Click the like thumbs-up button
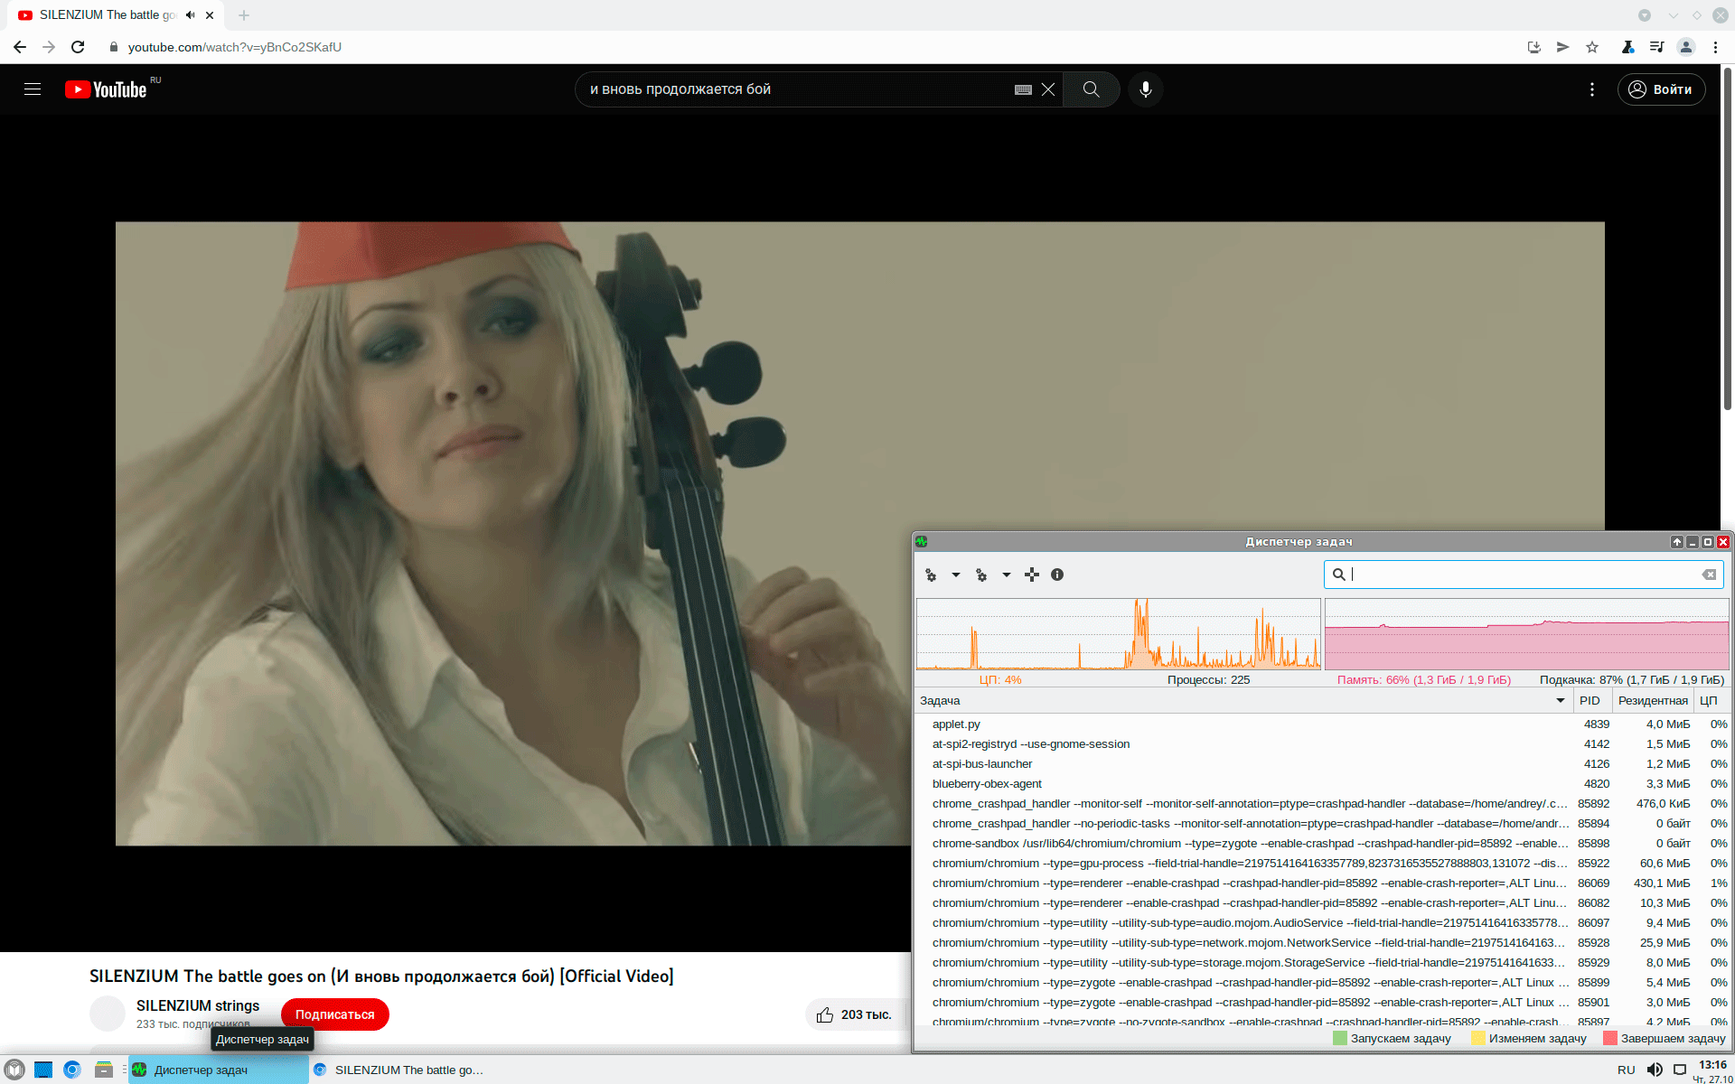 click(x=825, y=1014)
